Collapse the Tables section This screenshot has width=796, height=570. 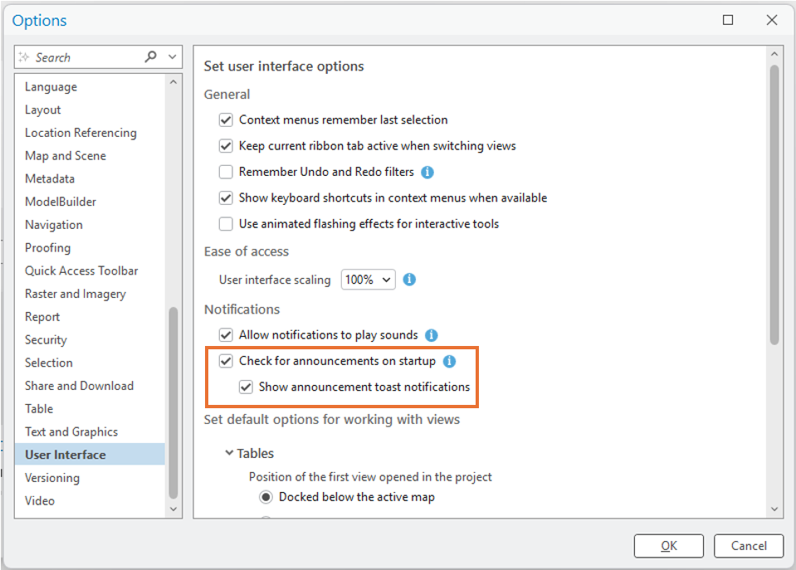[230, 453]
